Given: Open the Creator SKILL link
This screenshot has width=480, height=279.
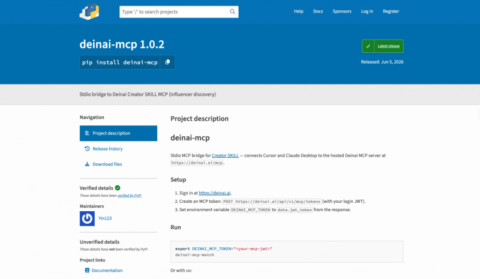Looking at the screenshot, I should point(225,155).
